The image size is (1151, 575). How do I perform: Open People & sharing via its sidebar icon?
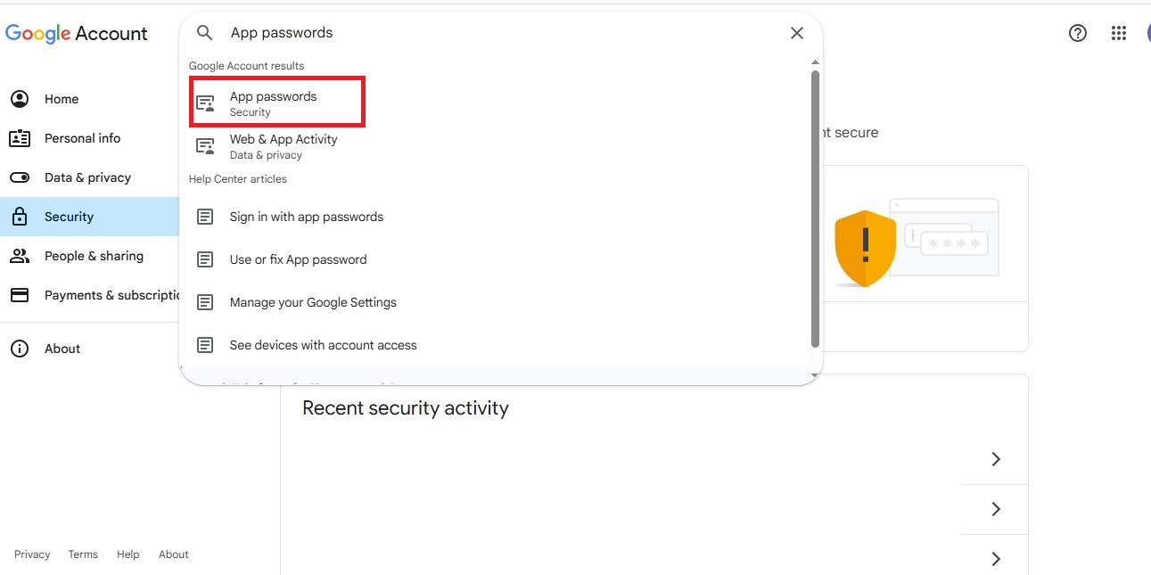[x=20, y=256]
